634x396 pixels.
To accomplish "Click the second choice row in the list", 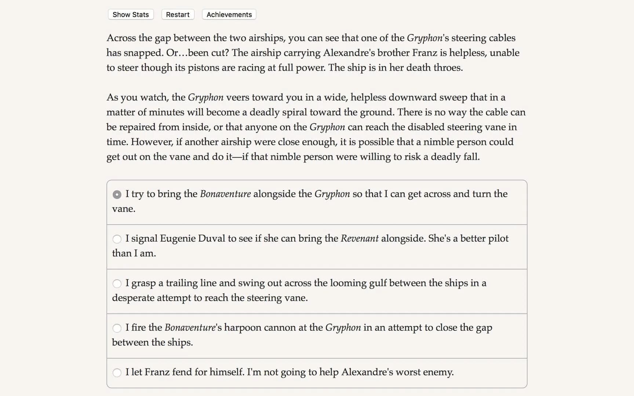I will click(x=317, y=246).
